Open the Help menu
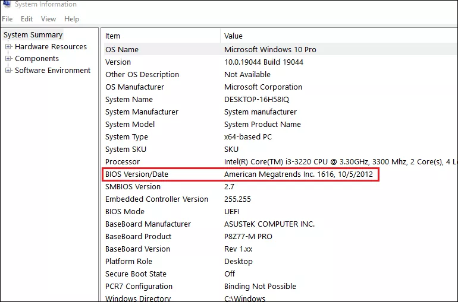The image size is (458, 302). coord(71,19)
